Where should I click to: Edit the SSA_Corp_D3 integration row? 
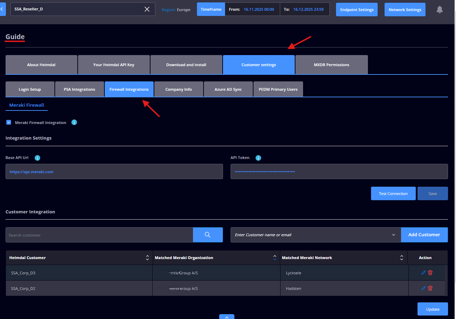[423, 273]
